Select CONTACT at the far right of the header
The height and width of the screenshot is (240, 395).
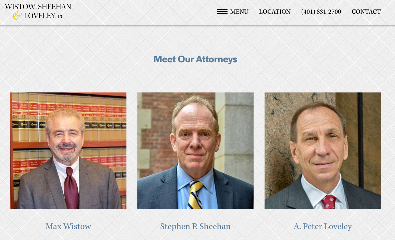pyautogui.click(x=366, y=12)
